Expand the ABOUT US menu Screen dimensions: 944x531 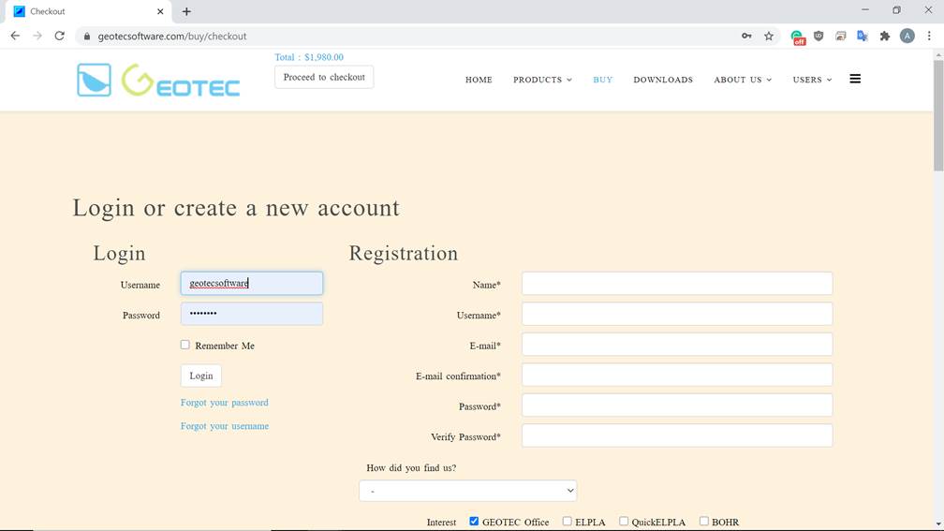coord(743,80)
